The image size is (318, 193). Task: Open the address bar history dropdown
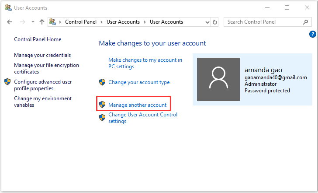206,22
